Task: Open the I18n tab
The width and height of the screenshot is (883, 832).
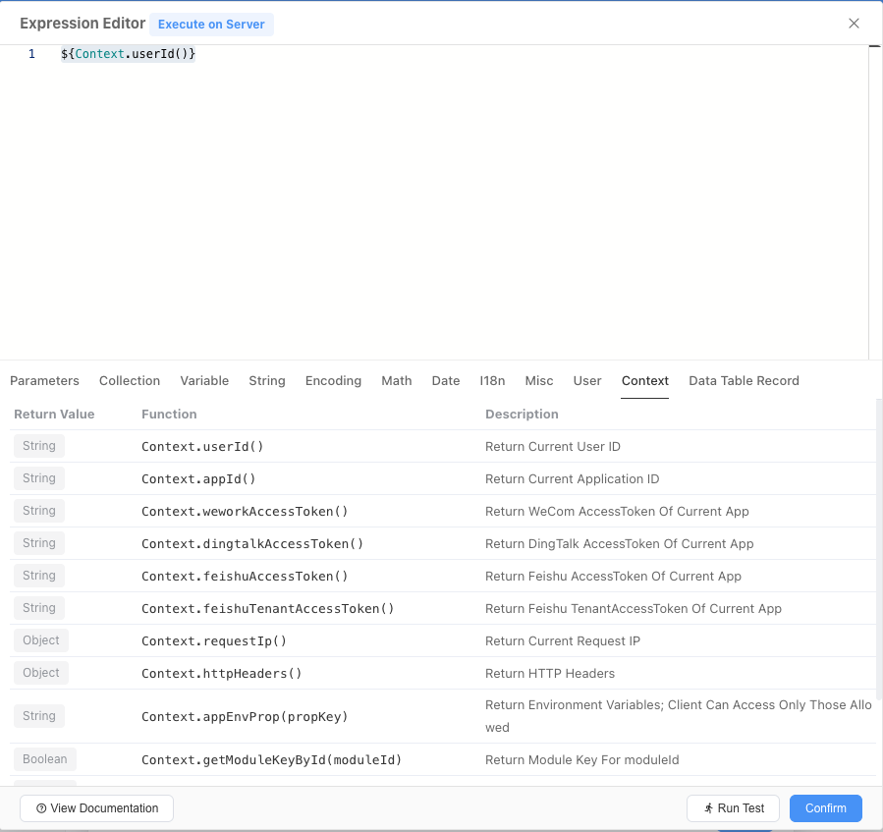Action: [x=492, y=381]
